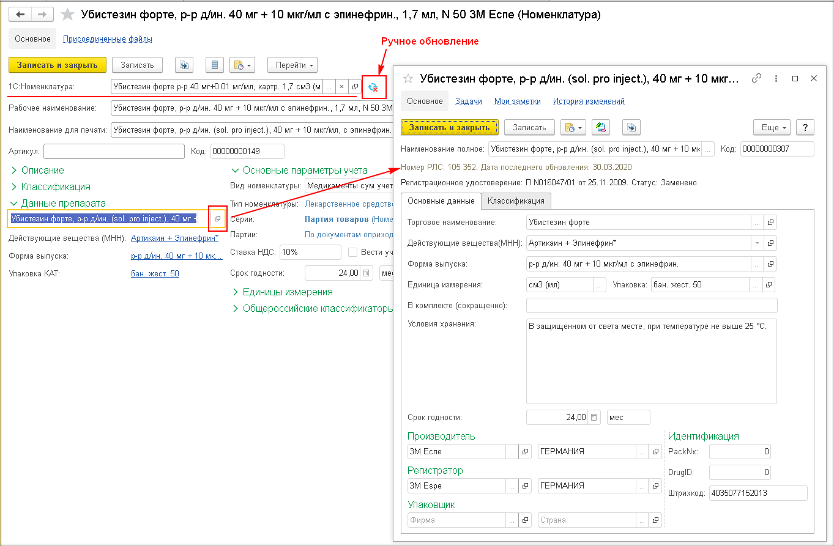
Task: Click the PackNx input field
Action: point(740,452)
